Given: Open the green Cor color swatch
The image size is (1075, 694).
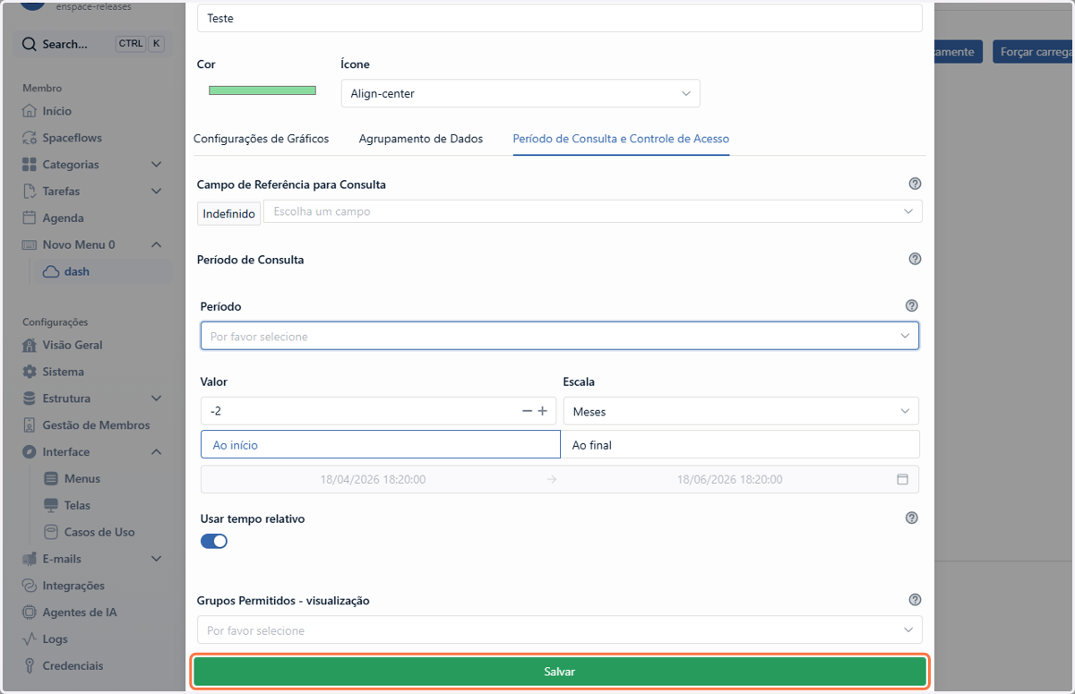Looking at the screenshot, I should click(x=262, y=90).
